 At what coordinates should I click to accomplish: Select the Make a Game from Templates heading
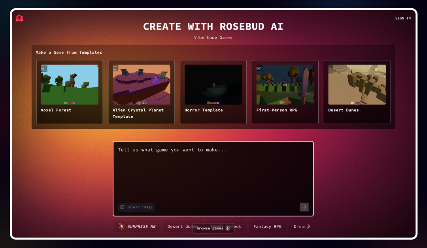point(69,53)
